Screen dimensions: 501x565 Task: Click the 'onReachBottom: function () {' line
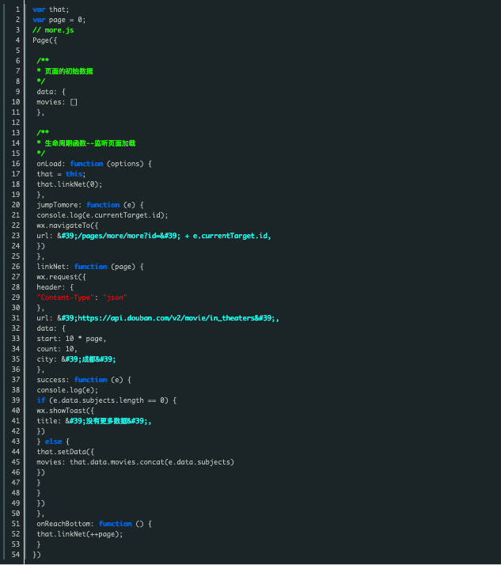coord(94,524)
